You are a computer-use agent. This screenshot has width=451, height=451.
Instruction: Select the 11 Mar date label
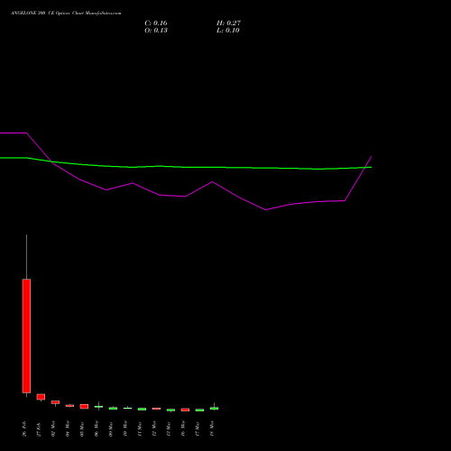140,428
